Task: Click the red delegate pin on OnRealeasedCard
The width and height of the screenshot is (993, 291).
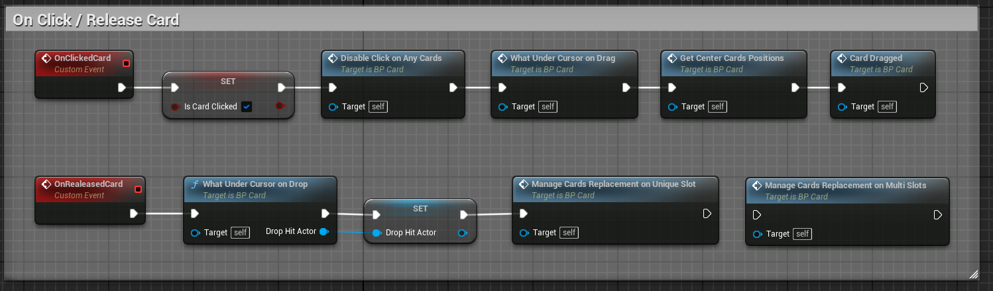Action: pos(138,189)
